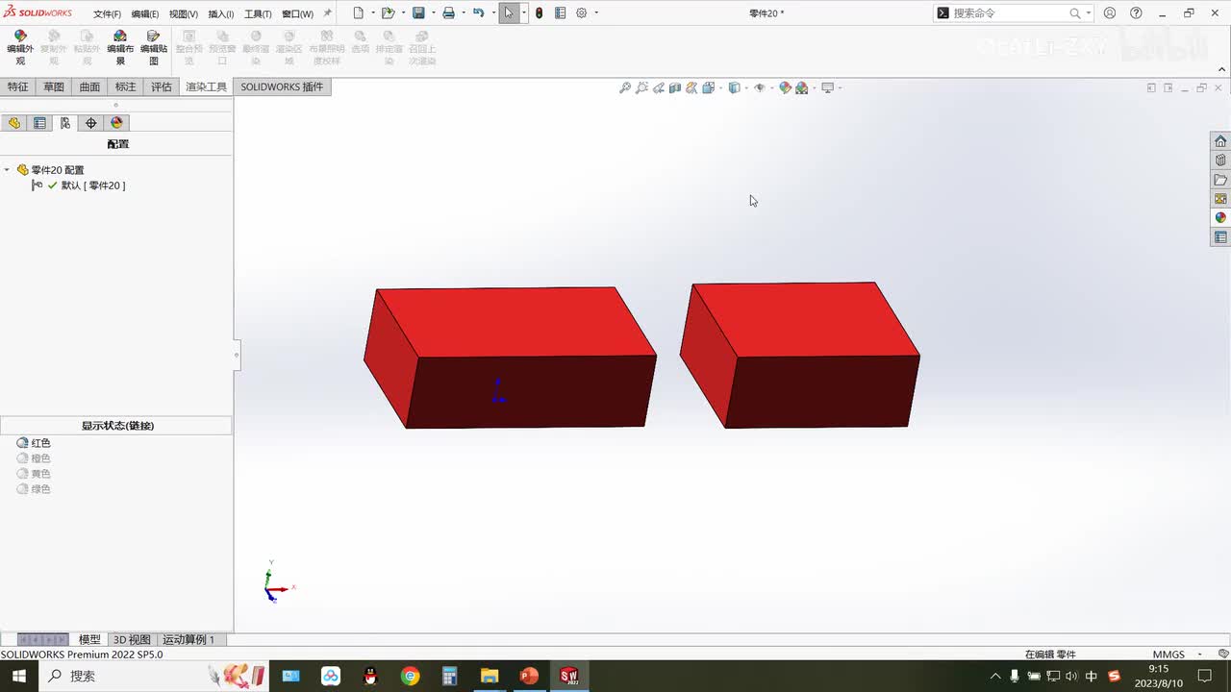Open the ConfigurationManager tab icon
The height and width of the screenshot is (692, 1231).
[x=65, y=123]
